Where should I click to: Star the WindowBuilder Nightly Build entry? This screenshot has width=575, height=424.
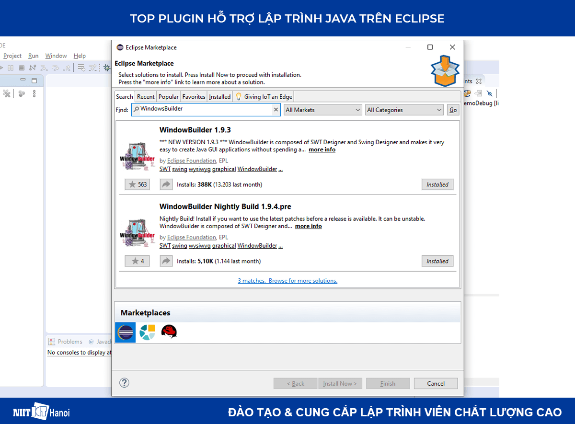137,261
